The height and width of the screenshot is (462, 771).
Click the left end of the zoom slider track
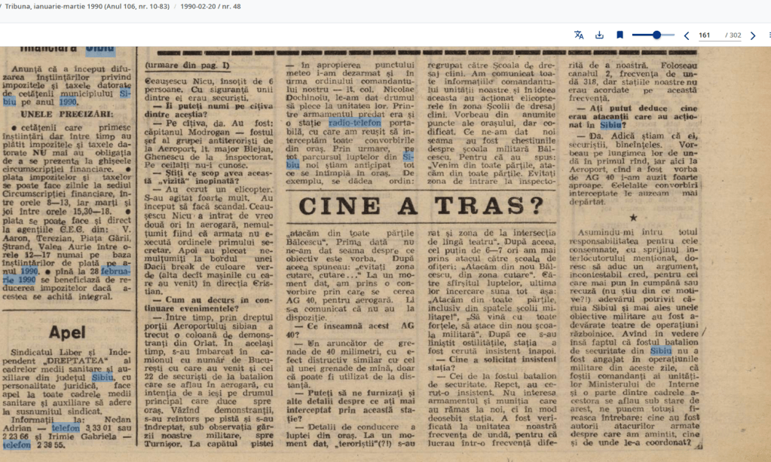[634, 35]
